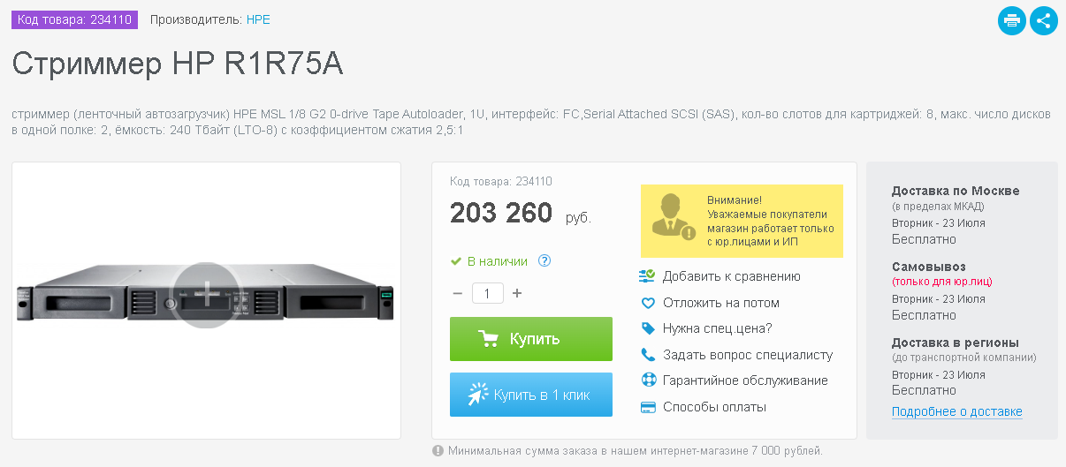This screenshot has height=467, width=1066.
Task: Open availability info question mark icon
Action: click(544, 260)
